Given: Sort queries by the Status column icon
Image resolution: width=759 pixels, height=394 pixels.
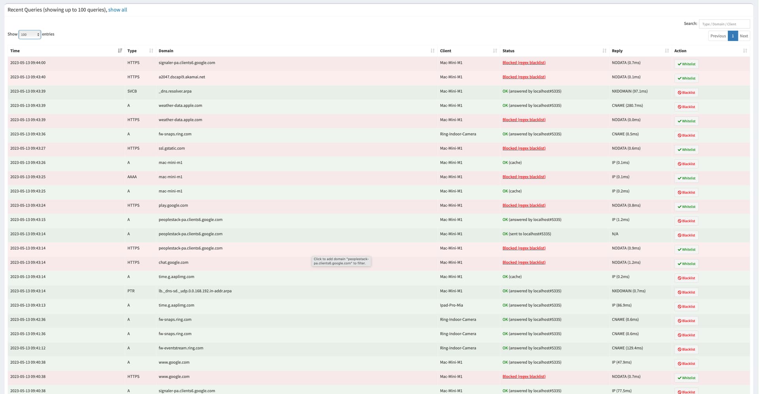Looking at the screenshot, I should click(604, 51).
